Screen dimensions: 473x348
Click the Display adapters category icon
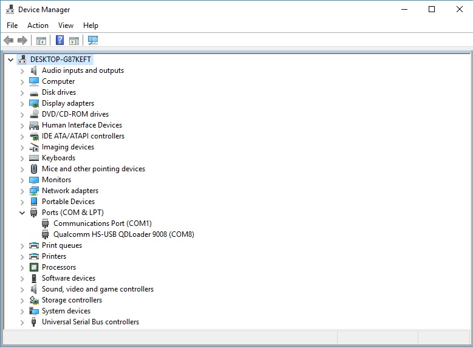tap(34, 103)
